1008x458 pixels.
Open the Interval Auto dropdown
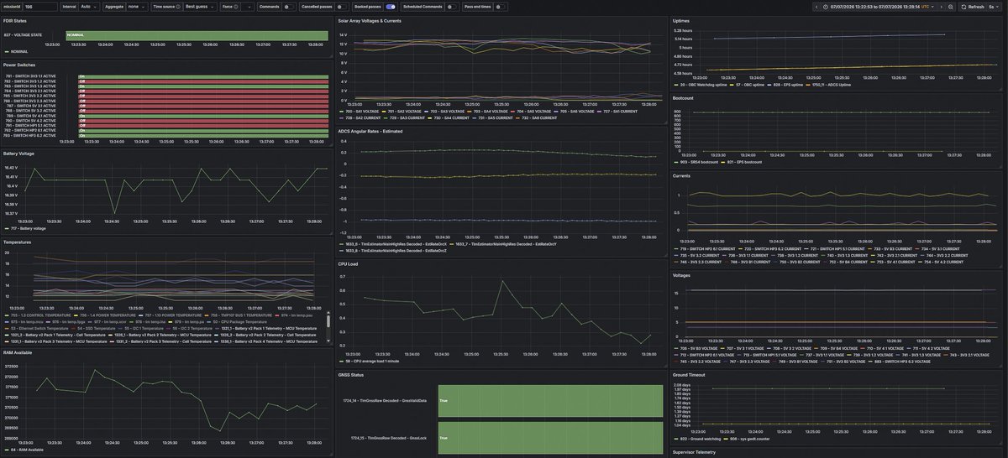[89, 6]
